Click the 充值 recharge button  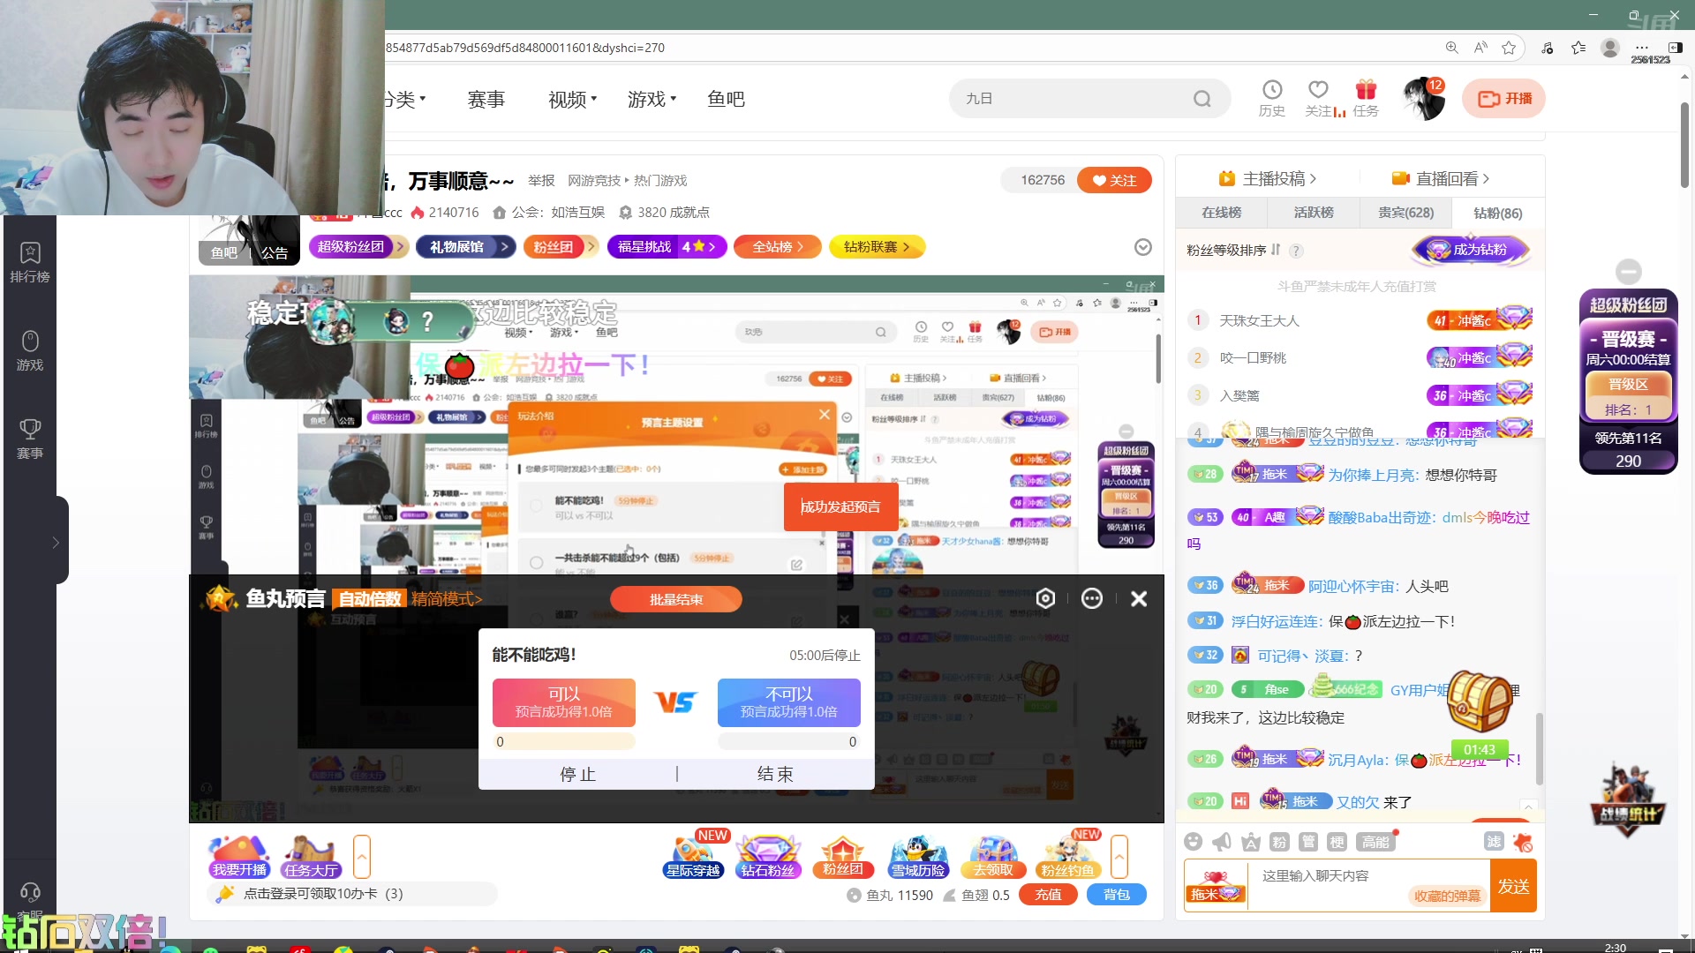pyautogui.click(x=1048, y=895)
